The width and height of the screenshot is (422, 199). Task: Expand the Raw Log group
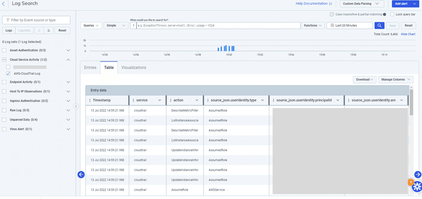coord(68,110)
